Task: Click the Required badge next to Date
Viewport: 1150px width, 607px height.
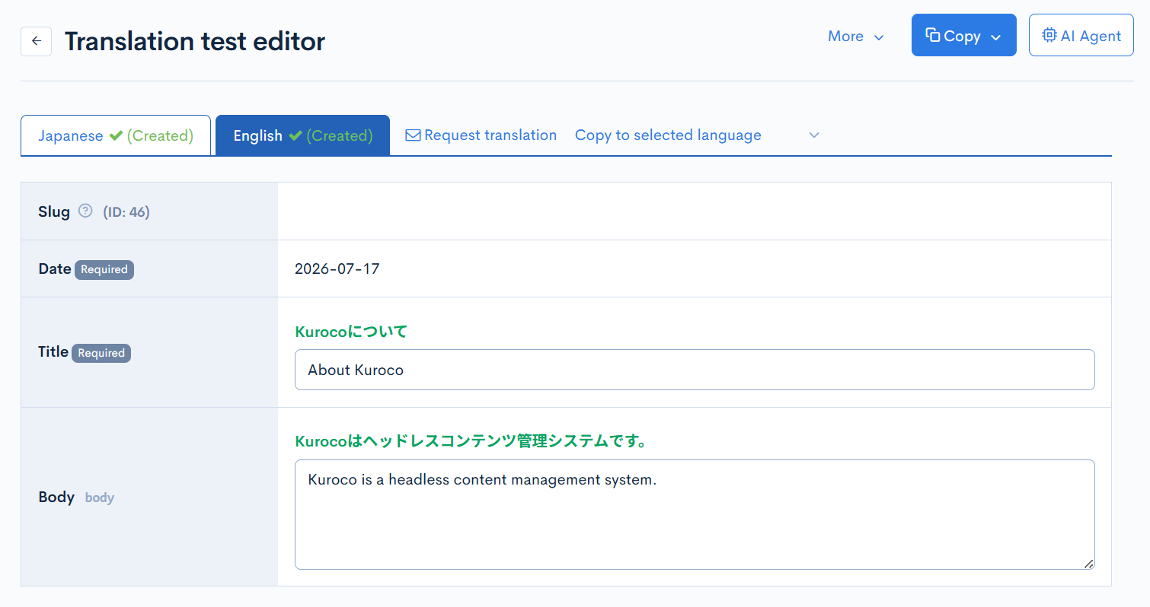Action: 104,269
